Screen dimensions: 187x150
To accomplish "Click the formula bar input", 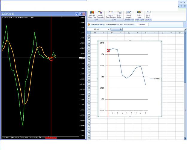I will click(153, 29).
